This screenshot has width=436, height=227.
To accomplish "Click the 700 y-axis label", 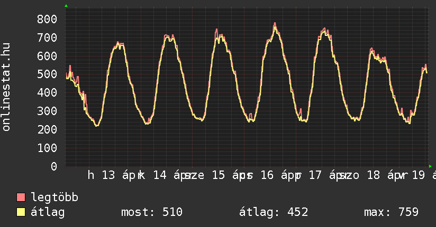I will point(47,37).
